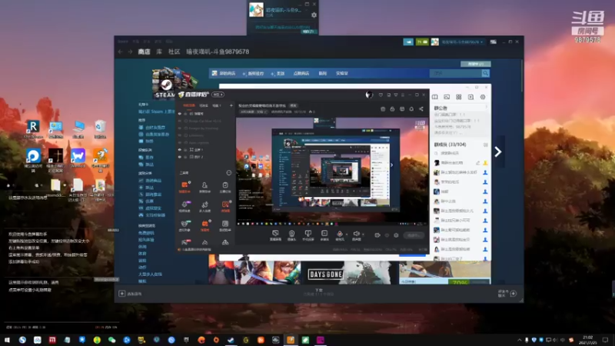Open 实验室 in the store navigation bar
Image resolution: width=615 pixels, height=346 pixels.
pos(341,73)
